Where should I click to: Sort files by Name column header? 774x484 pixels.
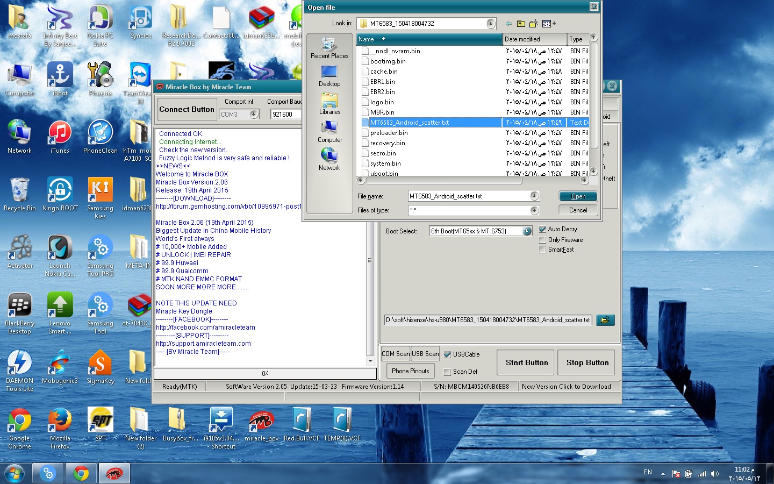(x=429, y=39)
